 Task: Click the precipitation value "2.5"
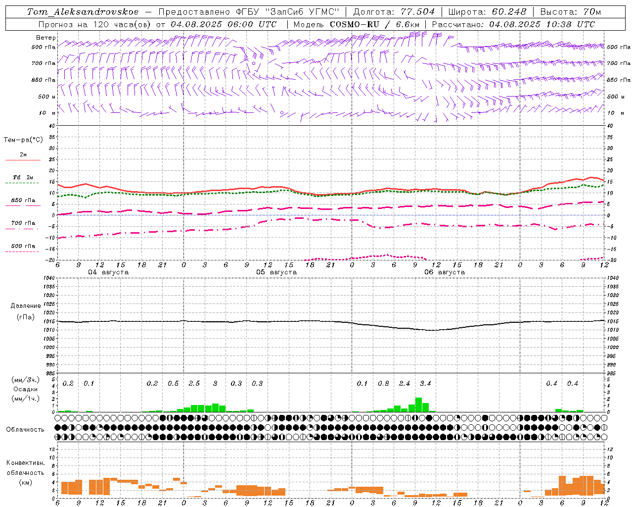tap(194, 383)
